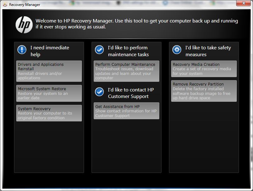Viewport: 253px width, 191px height.
Task: Click the exclamation icon beside immediate help
Action: pos(22,50)
